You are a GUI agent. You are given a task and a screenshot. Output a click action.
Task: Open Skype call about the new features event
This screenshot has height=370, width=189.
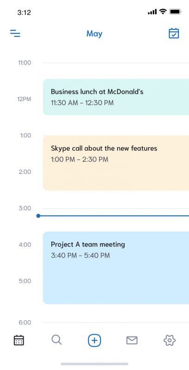[116, 163]
